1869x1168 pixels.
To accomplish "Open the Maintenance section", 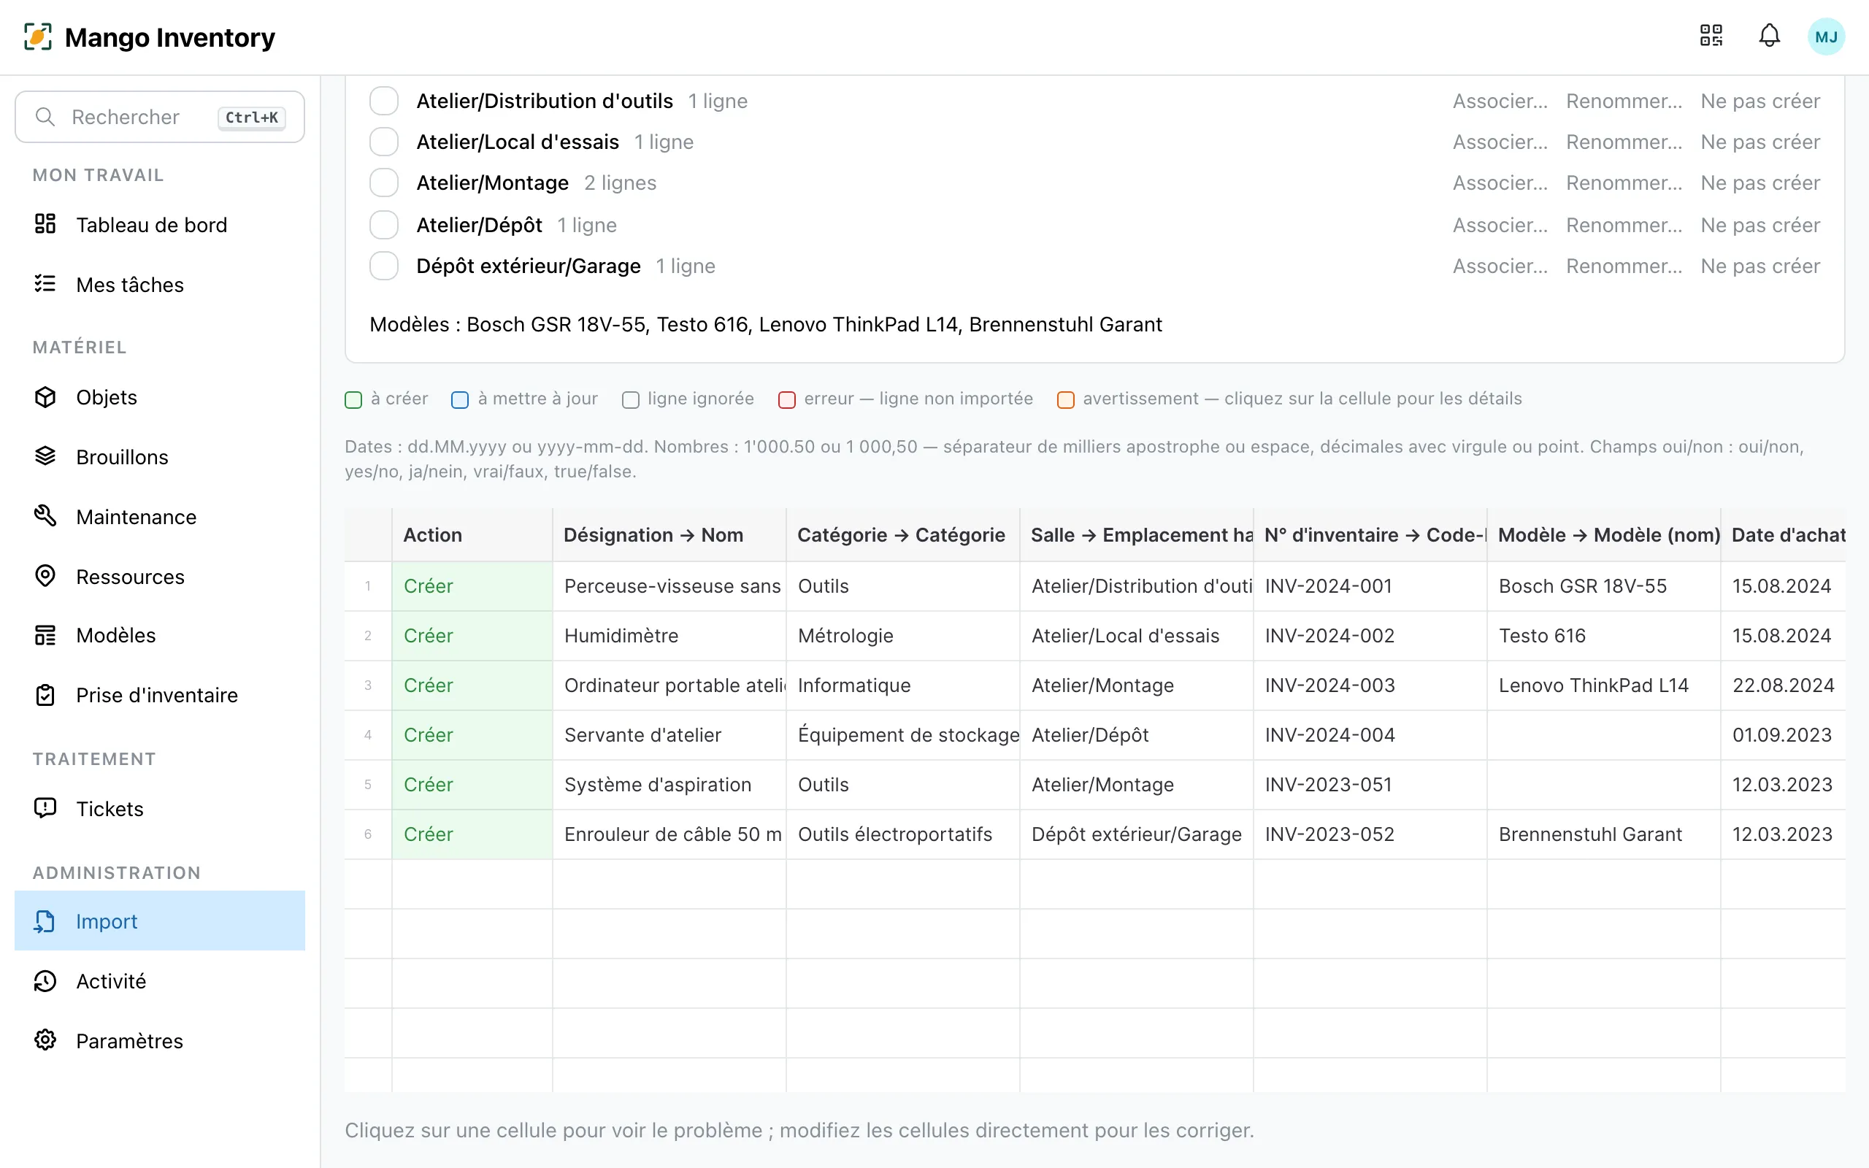I will click(160, 516).
